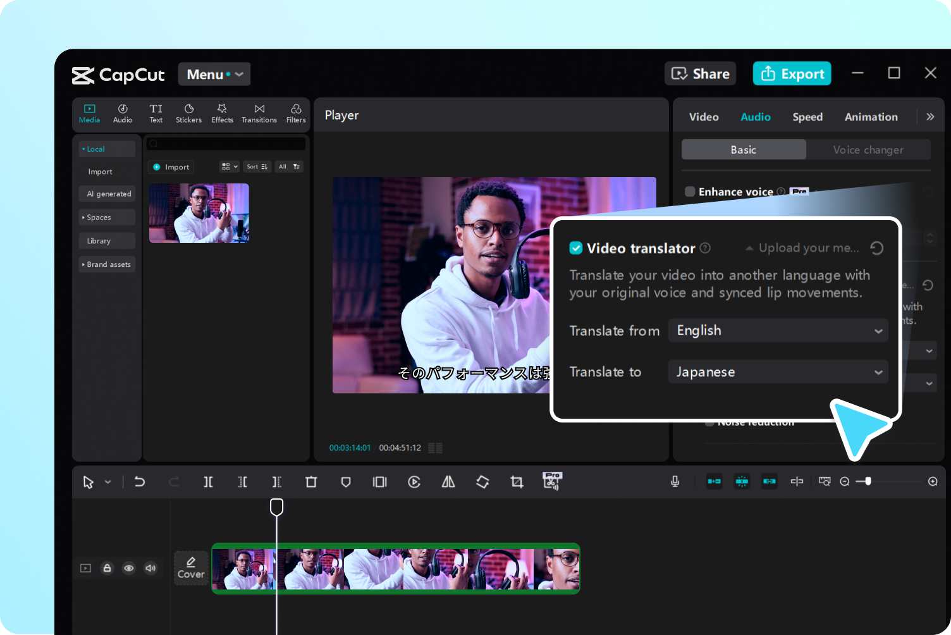Open the Pro auto-cut tool icon

pos(553,481)
